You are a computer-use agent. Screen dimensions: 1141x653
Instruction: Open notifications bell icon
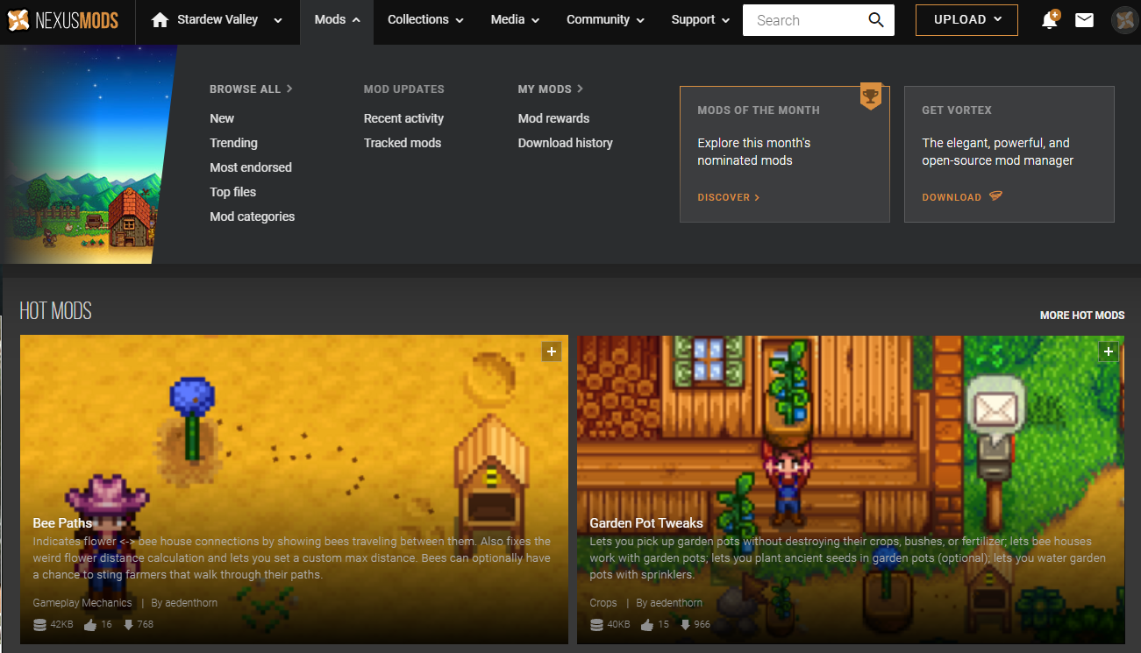pyautogui.click(x=1050, y=19)
